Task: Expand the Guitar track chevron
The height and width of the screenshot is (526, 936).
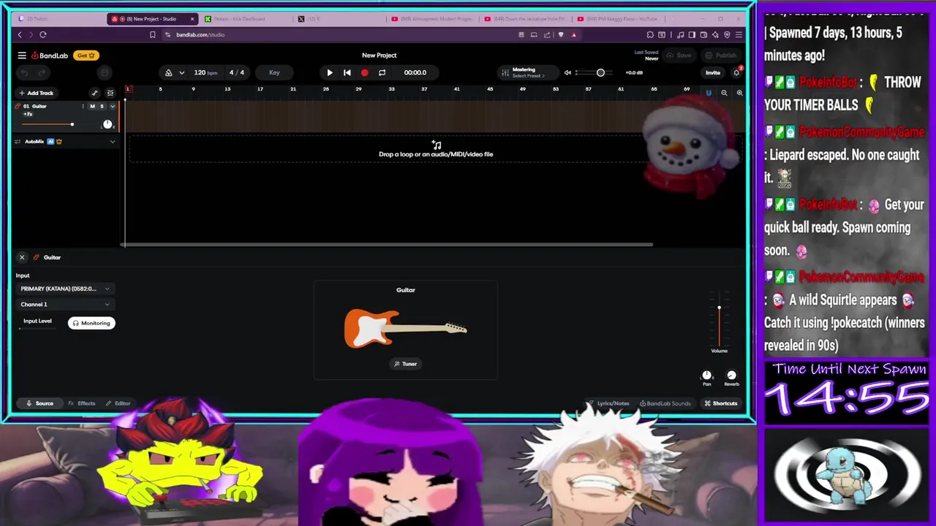Action: pyautogui.click(x=112, y=107)
